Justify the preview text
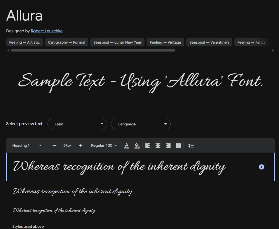The image size is (279, 229). (x=178, y=145)
